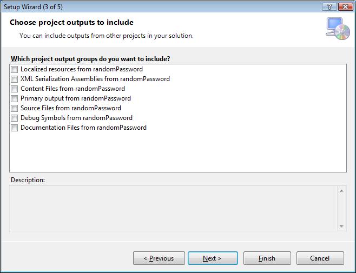The width and height of the screenshot is (356, 273).
Task: Click the help question mark button
Action: coord(329,6)
